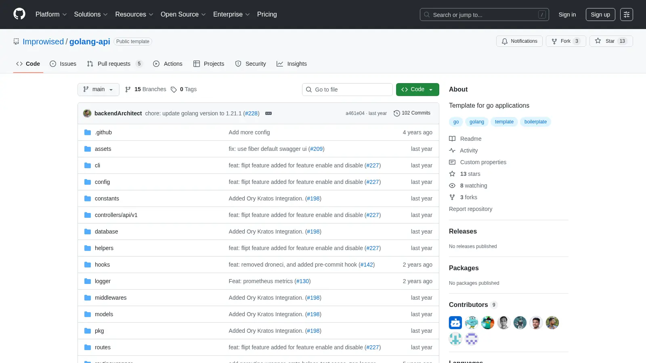
Task: Click the Star icon to star repository
Action: pyautogui.click(x=598, y=41)
